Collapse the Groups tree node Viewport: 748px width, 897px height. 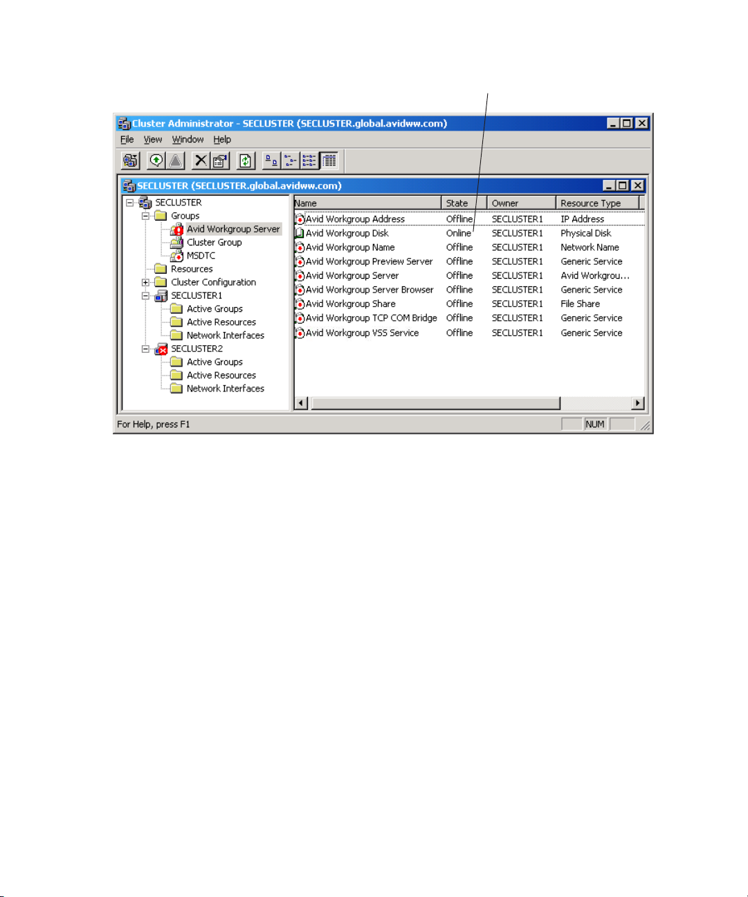145,216
